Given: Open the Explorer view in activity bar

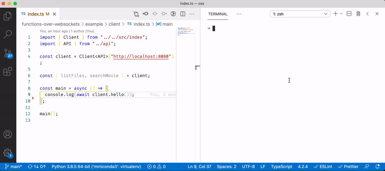Looking at the screenshot, I should coord(8,16).
